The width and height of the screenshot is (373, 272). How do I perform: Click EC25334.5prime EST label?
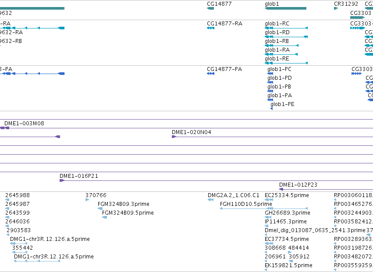[287, 195]
